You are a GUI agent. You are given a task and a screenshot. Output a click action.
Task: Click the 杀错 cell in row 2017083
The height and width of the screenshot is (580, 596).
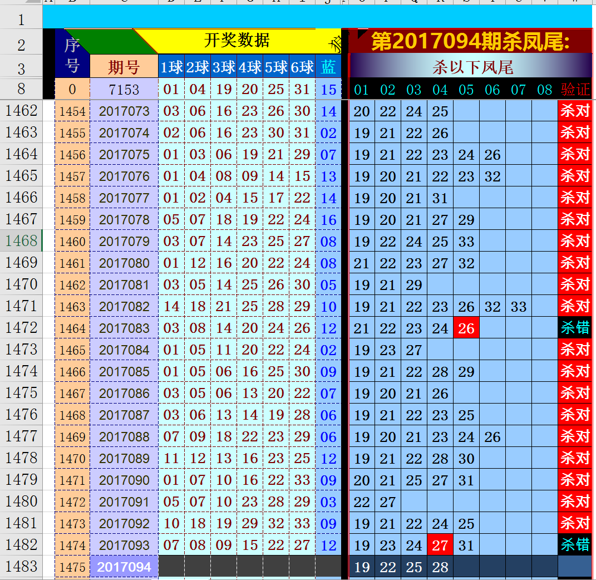click(575, 328)
